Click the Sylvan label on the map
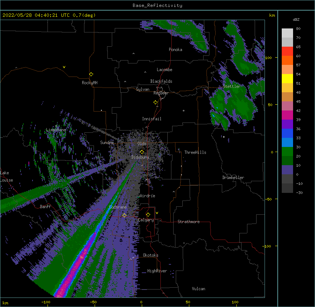Viewport: 315px width, 307px height. pos(143,89)
